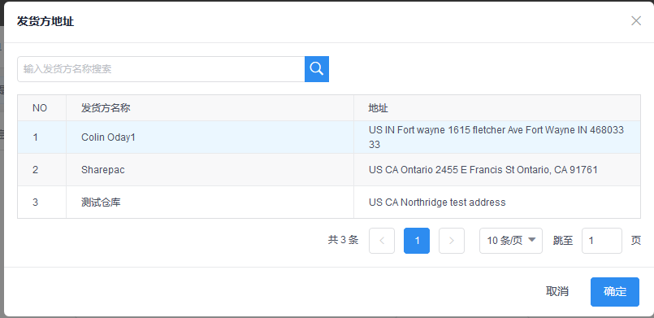This screenshot has width=654, height=318.
Task: Click the 确定 confirm button
Action: [x=615, y=292]
